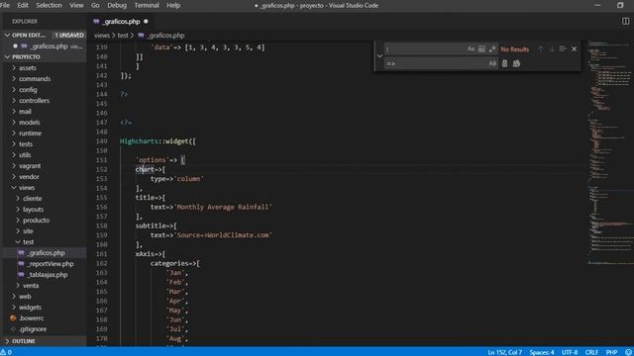Viewport: 634px width, 356px height.
Task: Expand the mail folder
Action: (x=25, y=112)
